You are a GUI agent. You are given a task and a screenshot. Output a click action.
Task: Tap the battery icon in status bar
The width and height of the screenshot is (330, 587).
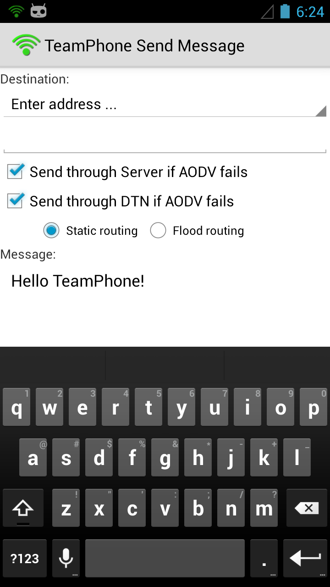(x=285, y=11)
